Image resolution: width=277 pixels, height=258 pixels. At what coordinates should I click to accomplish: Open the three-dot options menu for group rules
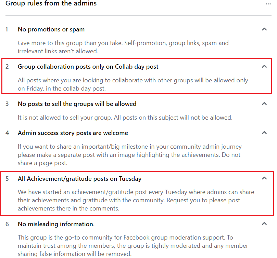[268, 4]
